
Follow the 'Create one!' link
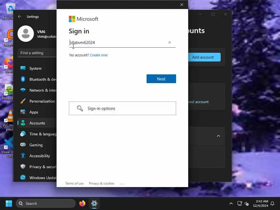pyautogui.click(x=99, y=55)
